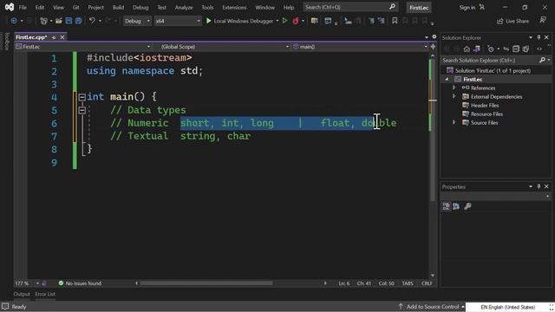
Task: Open the Build menu
Action: (x=118, y=7)
